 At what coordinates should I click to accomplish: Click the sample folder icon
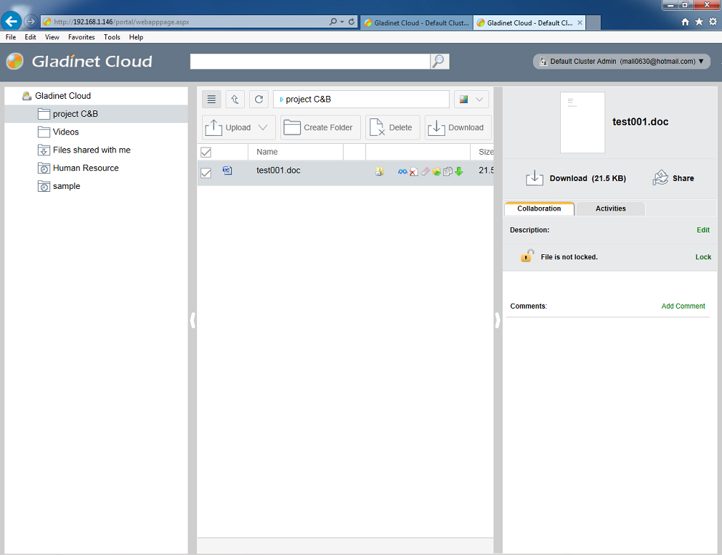(44, 186)
